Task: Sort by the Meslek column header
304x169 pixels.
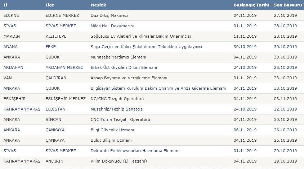Action: [98, 5]
